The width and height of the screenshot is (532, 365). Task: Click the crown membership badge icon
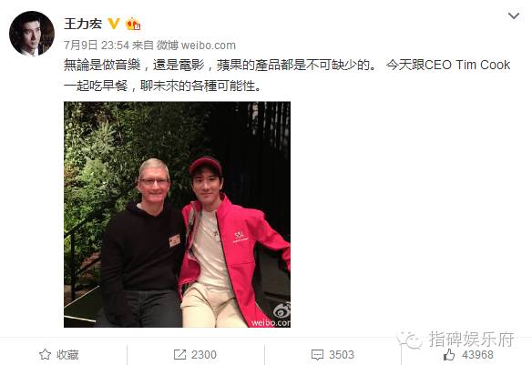[133, 24]
